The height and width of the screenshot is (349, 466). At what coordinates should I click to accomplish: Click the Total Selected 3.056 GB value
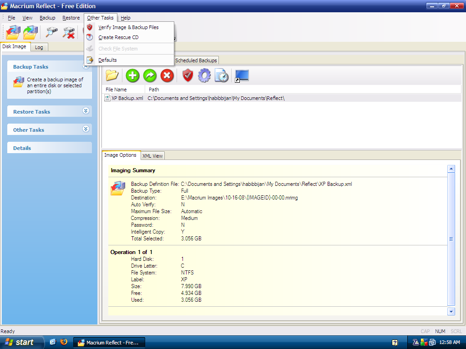click(x=191, y=239)
